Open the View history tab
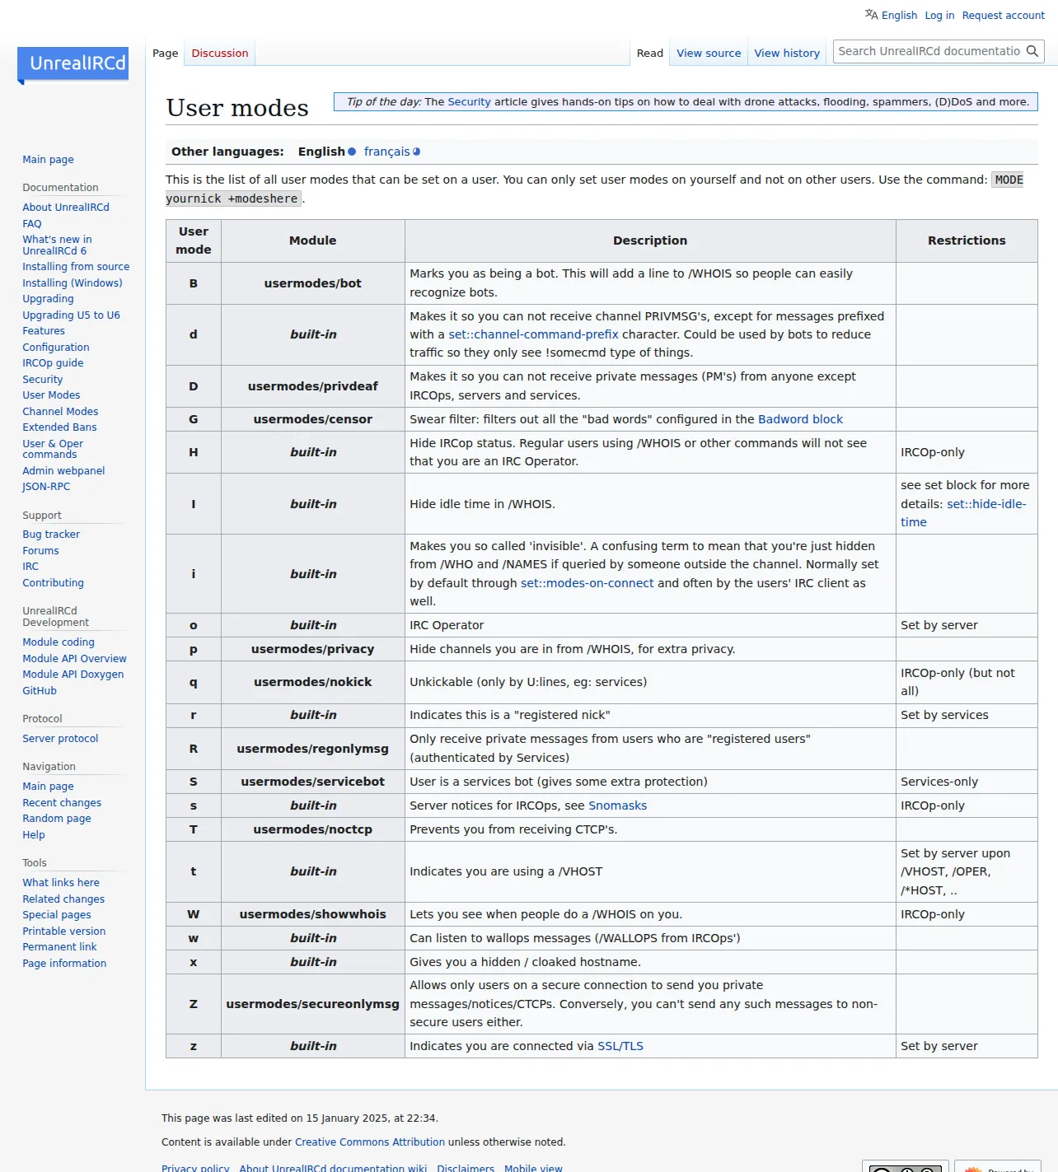 [787, 53]
